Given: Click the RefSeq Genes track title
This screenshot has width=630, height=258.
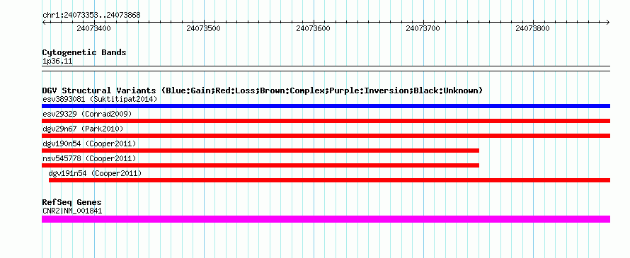Looking at the screenshot, I should [x=71, y=202].
